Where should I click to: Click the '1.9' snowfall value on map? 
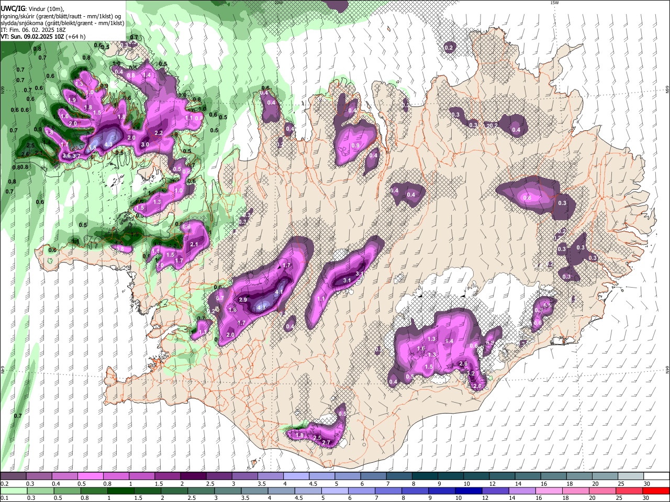point(72,100)
